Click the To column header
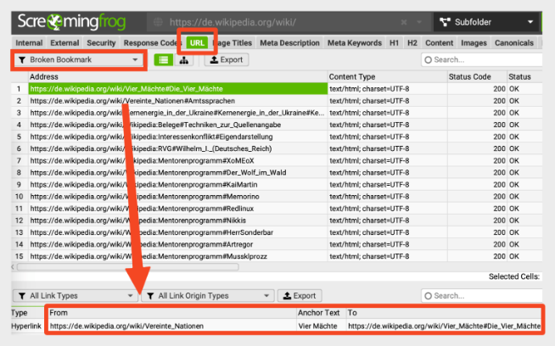 click(x=444, y=313)
